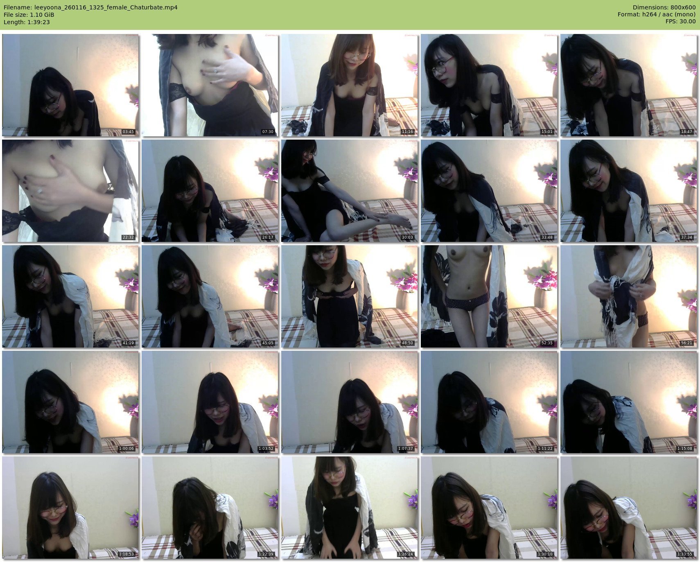
Task: Click the Filename line in the header
Action: (90, 7)
